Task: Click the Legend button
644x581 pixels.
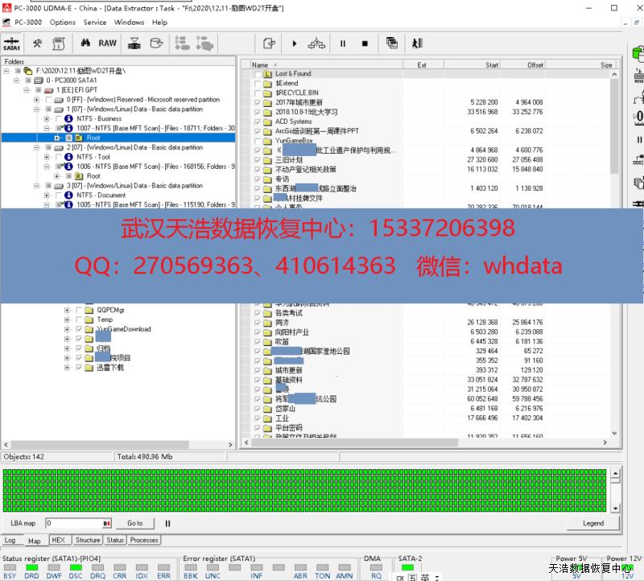Action: pos(592,523)
